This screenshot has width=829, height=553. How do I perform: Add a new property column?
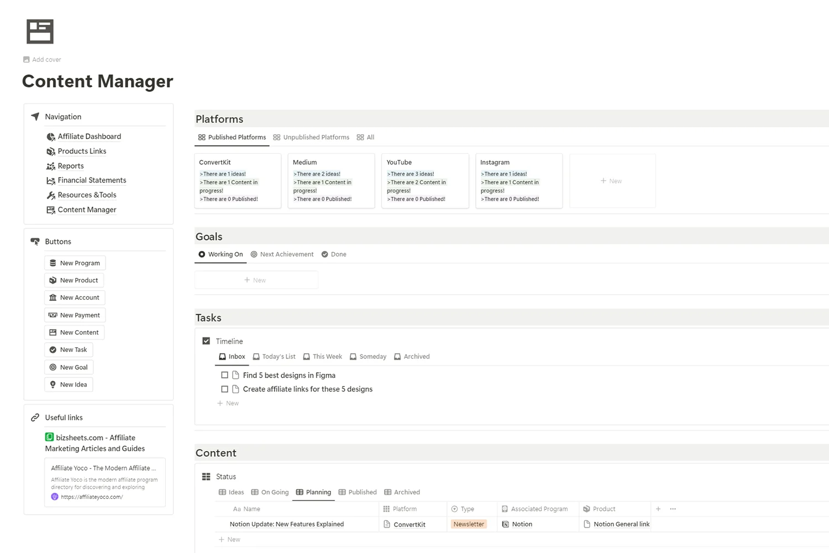[658, 509]
